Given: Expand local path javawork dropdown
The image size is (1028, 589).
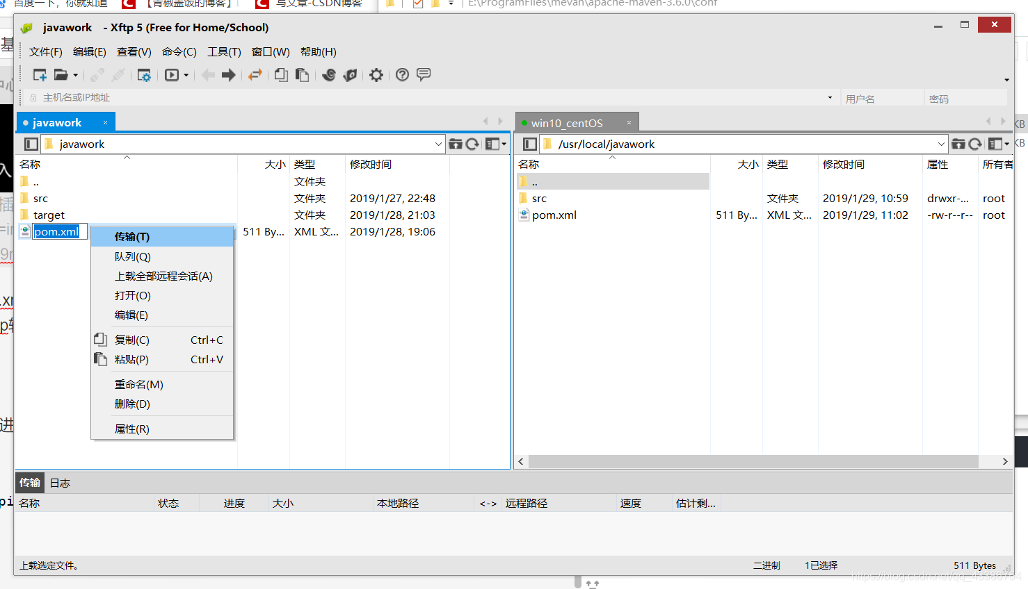Looking at the screenshot, I should (438, 144).
